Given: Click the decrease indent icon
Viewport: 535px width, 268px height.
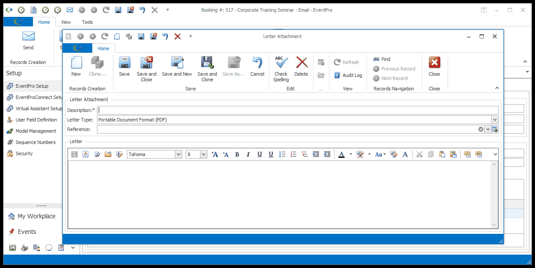Looking at the screenshot, I should (316, 154).
